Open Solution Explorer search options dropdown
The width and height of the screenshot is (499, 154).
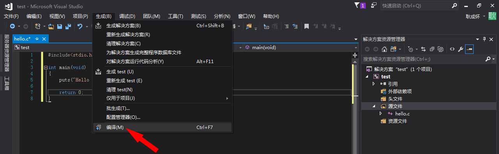(494, 59)
